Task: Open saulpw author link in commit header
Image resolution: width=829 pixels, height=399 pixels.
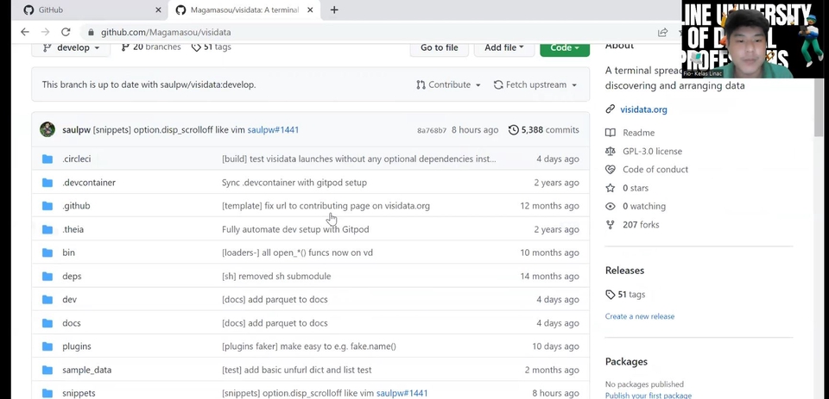Action: [x=76, y=130]
